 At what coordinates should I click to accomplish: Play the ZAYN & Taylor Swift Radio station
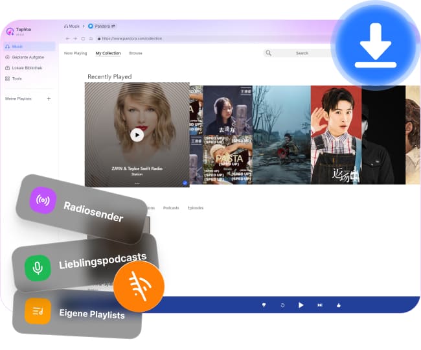pyautogui.click(x=137, y=135)
